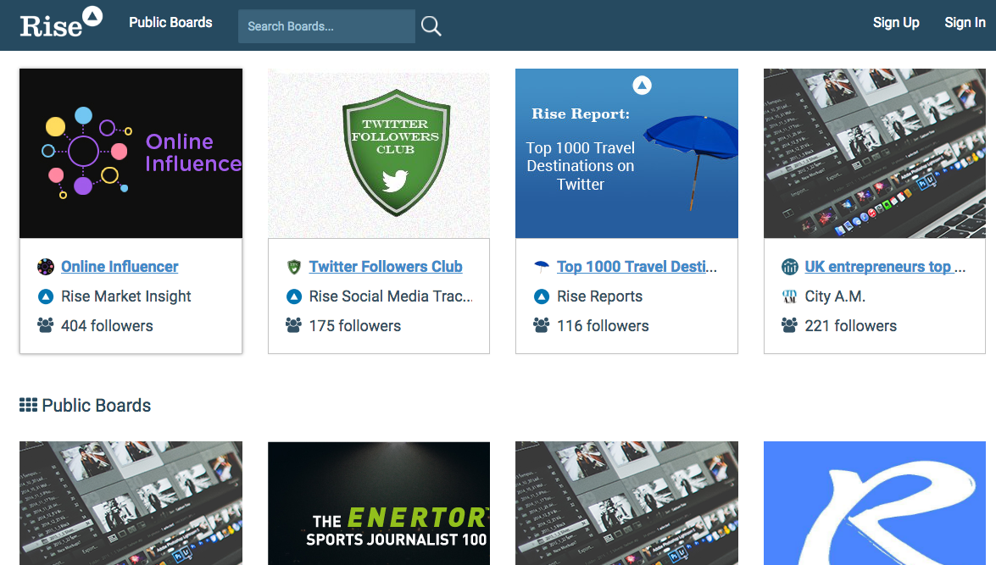Open the Online Influence board thumbnail
Viewport: 996px width, 565px height.
tap(131, 153)
